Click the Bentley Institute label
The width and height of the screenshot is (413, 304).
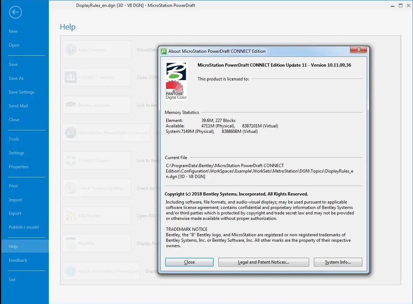pos(94,105)
